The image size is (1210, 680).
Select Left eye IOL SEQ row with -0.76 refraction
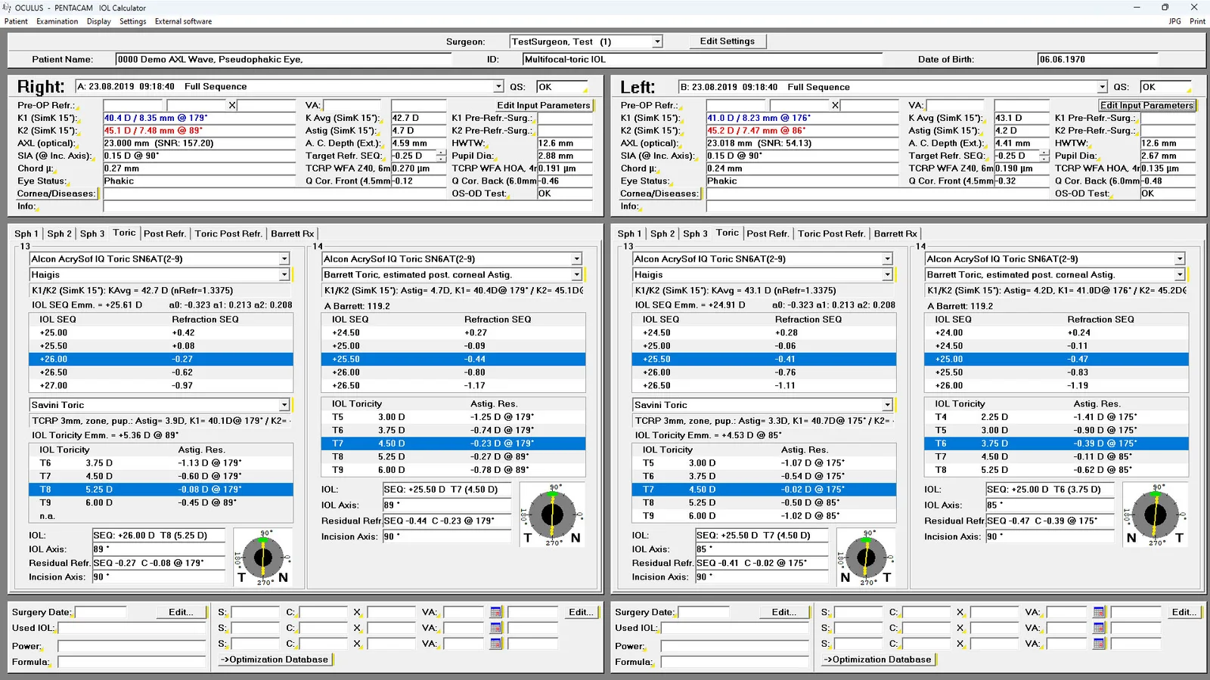click(x=764, y=372)
